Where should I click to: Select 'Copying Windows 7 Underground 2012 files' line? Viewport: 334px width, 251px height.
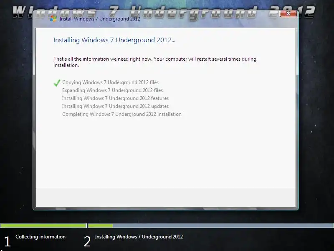pyautogui.click(x=110, y=82)
